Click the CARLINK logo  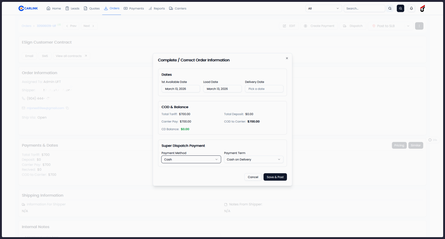28,8
